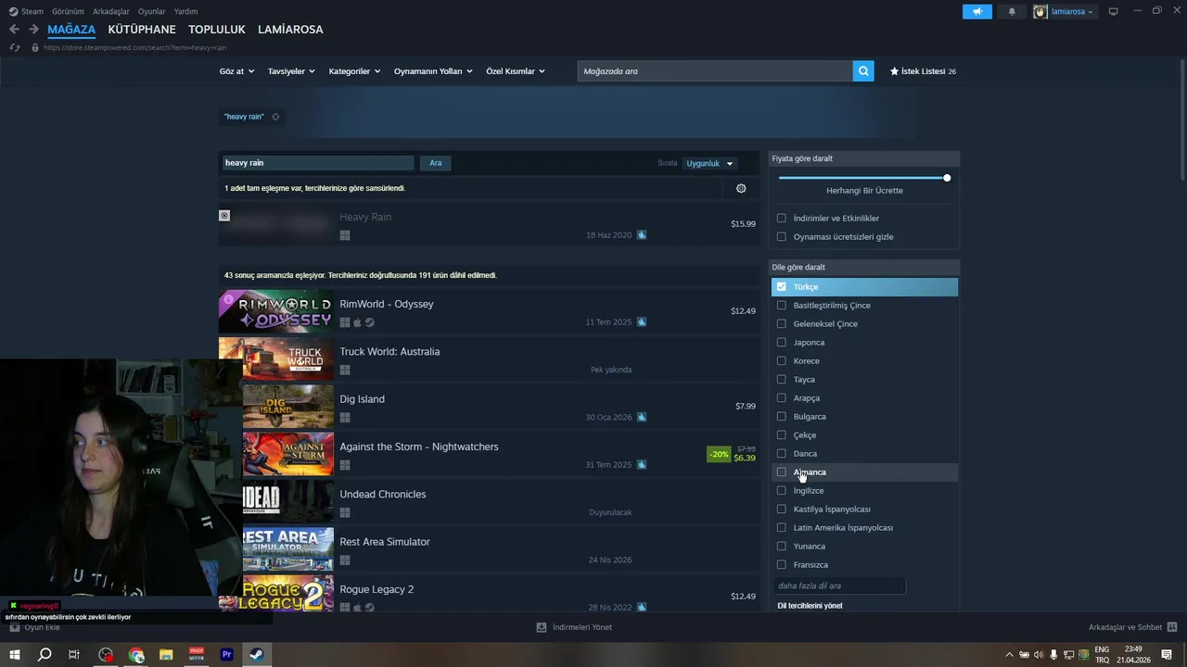Switch to the KÜTÜPHANE tab

[142, 30]
